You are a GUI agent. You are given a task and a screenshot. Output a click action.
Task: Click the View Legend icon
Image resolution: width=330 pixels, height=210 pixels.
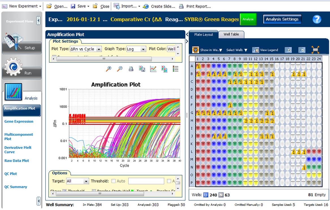(256, 50)
